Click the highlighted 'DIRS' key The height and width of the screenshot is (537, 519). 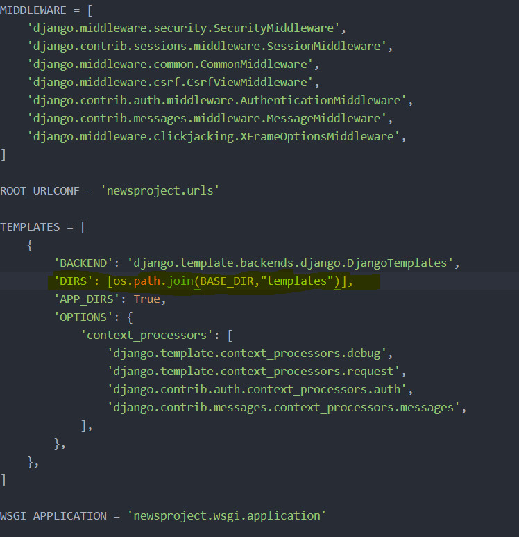click(x=74, y=281)
